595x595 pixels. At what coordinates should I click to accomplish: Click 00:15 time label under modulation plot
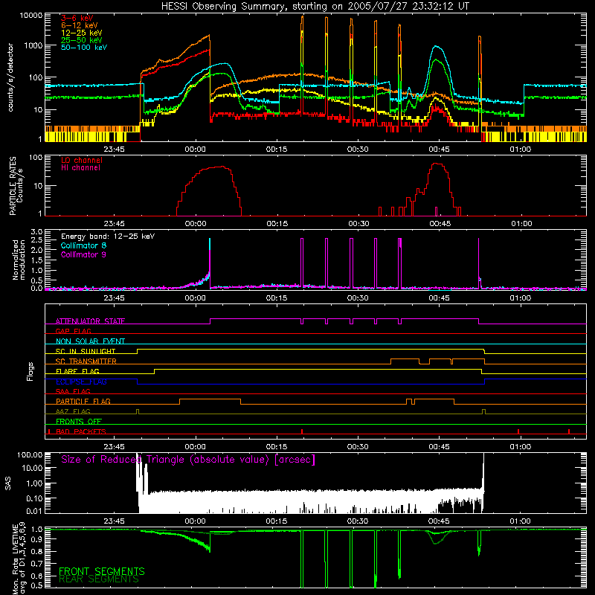(276, 298)
